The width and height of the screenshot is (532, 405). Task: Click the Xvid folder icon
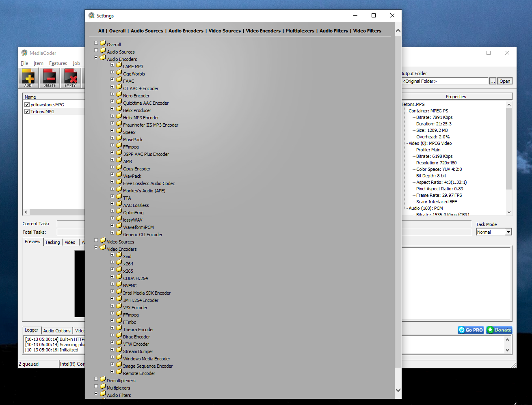click(x=119, y=255)
